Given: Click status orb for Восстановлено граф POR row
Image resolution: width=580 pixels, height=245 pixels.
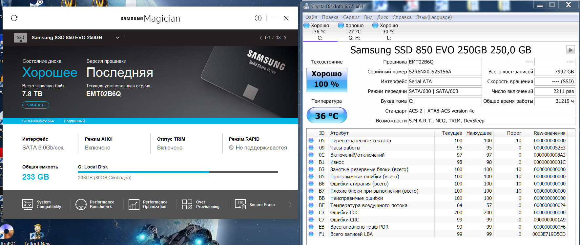Looking at the screenshot, I should [x=311, y=227].
